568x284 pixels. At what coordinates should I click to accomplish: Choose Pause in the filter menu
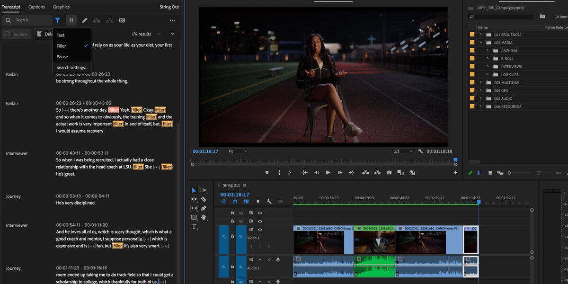coord(62,57)
